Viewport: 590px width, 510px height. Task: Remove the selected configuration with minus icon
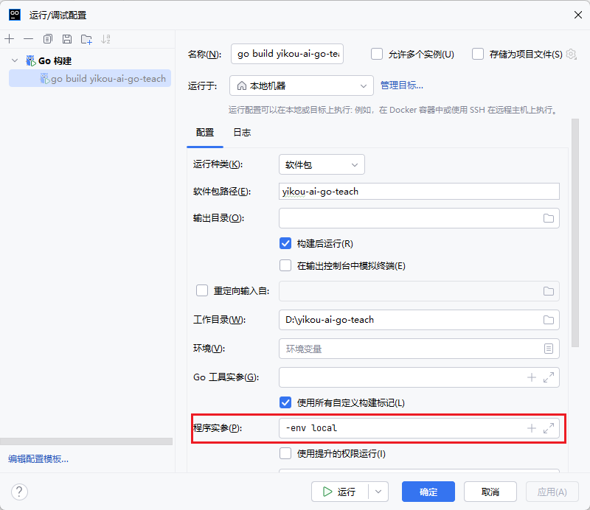coord(28,39)
